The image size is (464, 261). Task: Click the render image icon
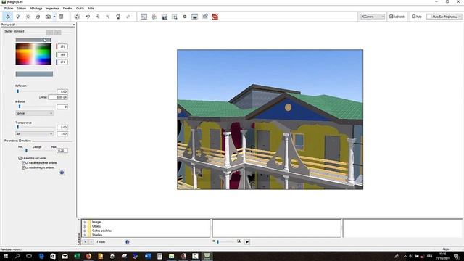[195, 17]
